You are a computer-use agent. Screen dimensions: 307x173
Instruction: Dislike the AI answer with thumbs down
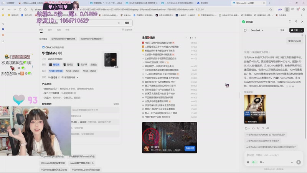tap(258, 128)
